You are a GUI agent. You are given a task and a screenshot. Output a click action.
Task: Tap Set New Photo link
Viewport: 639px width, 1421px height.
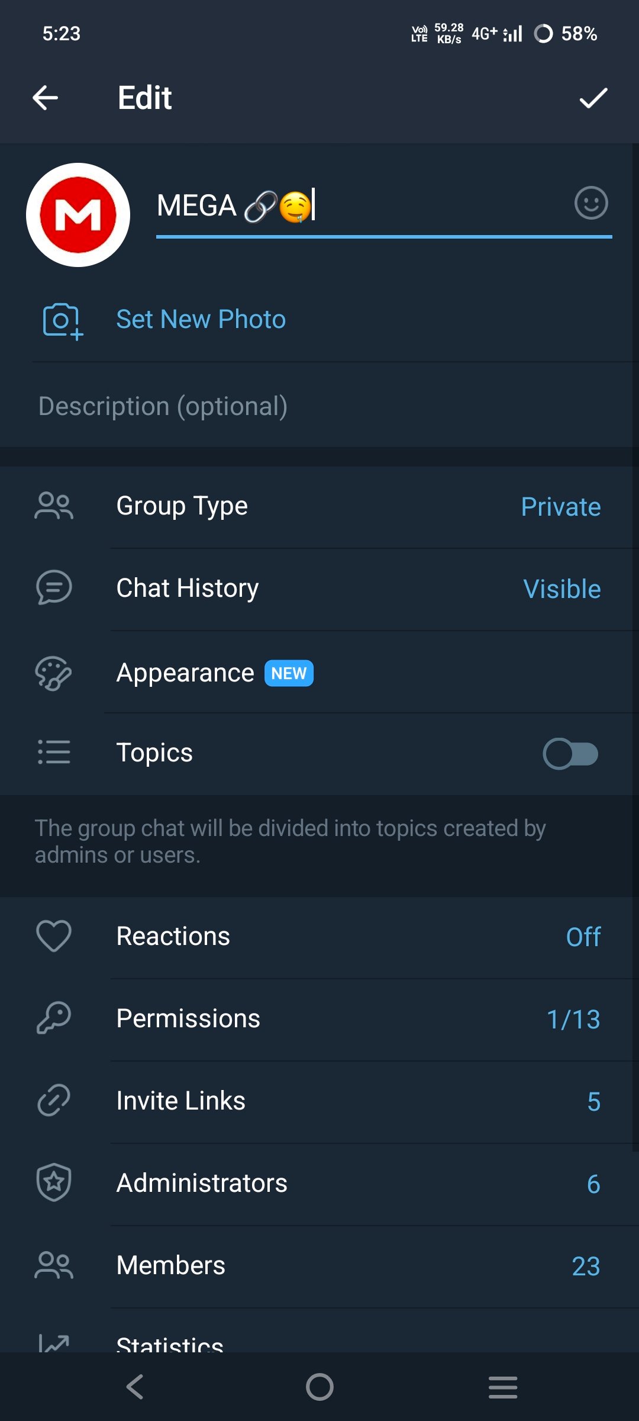tap(201, 320)
